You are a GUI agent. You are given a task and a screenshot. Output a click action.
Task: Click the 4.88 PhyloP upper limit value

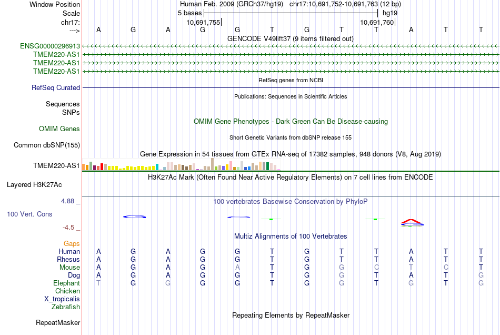coord(67,201)
